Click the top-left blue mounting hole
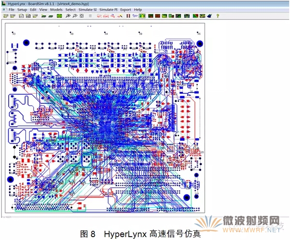Screen dimensions: 290x240 click(26, 43)
